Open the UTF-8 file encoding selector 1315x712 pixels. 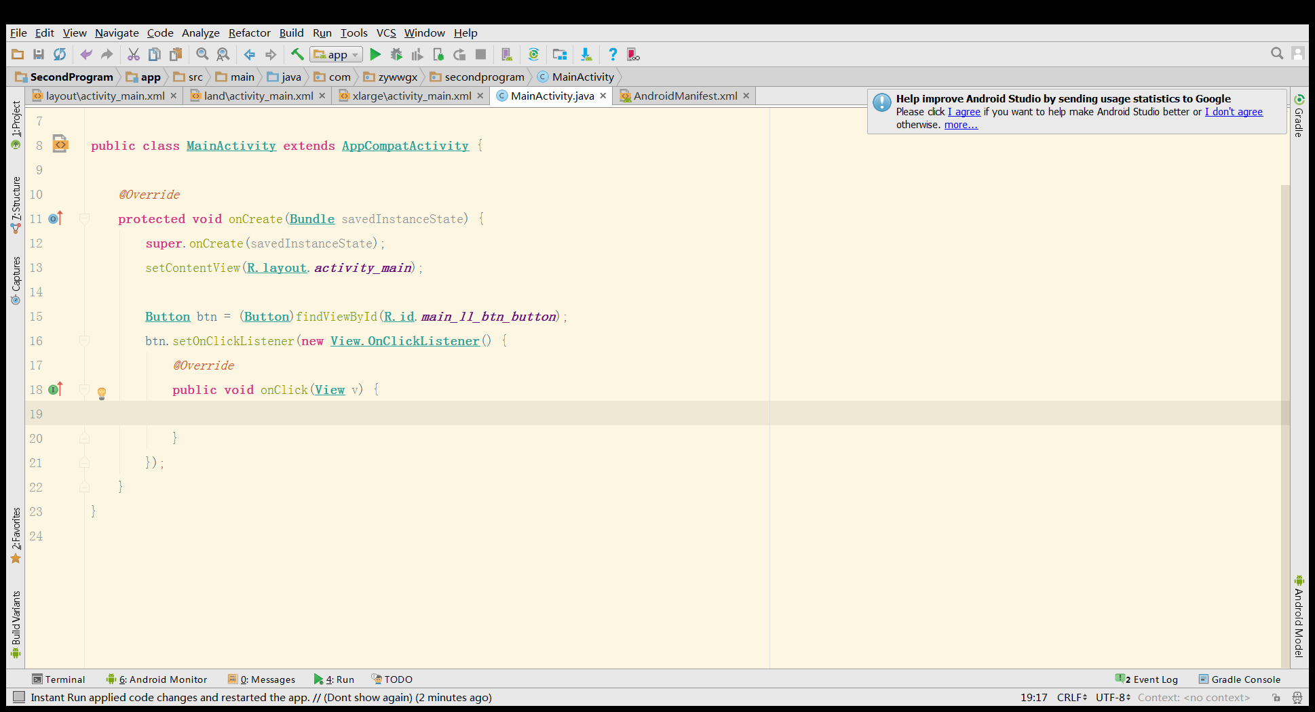pos(1113,697)
